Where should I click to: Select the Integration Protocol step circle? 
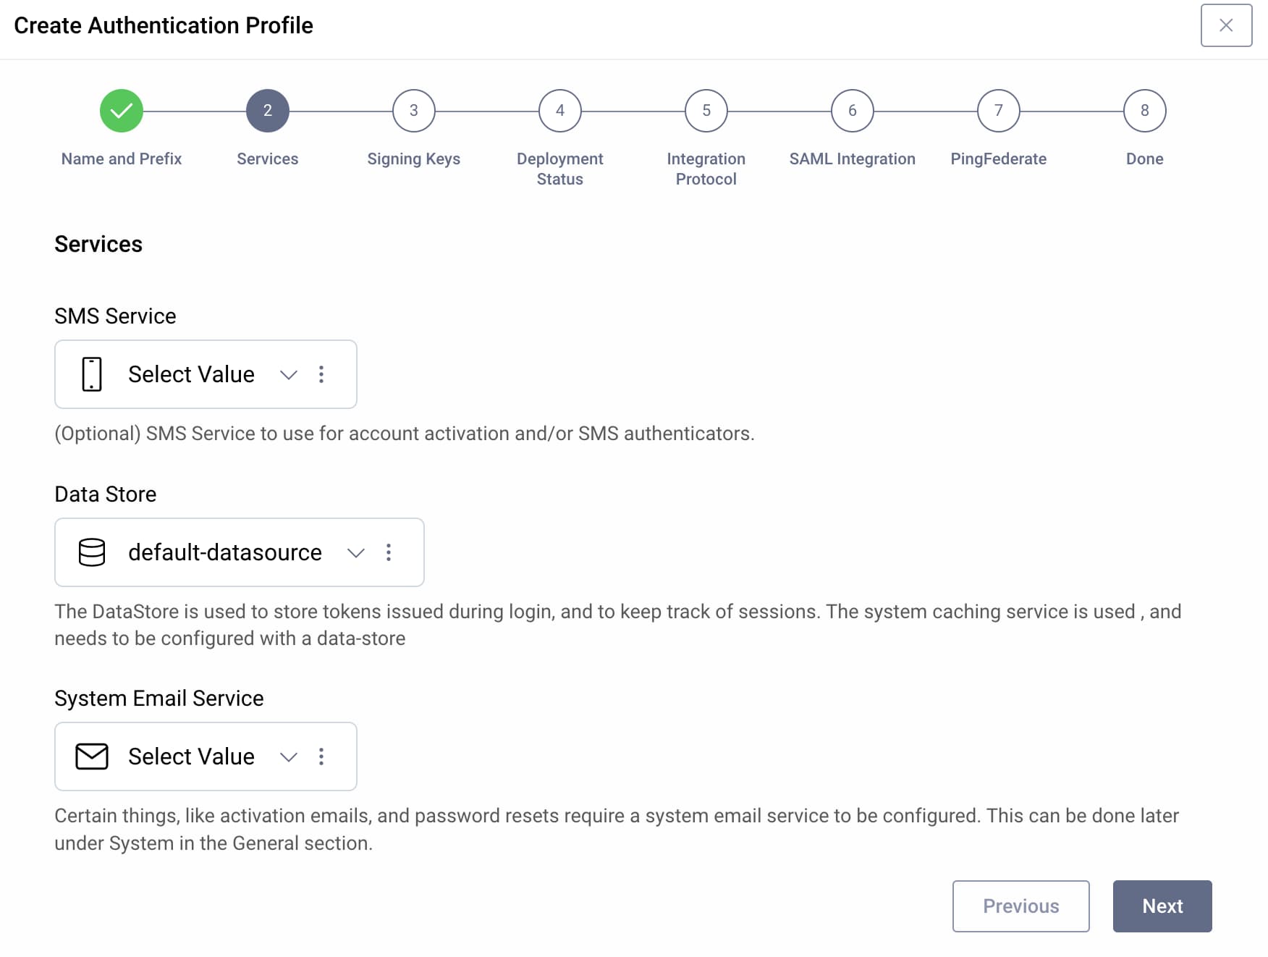706,110
